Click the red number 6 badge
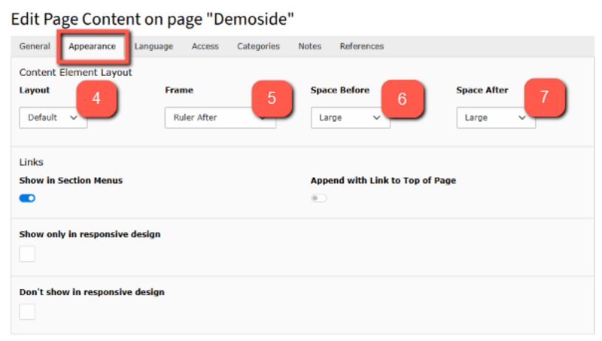602x341 pixels. 402,99
